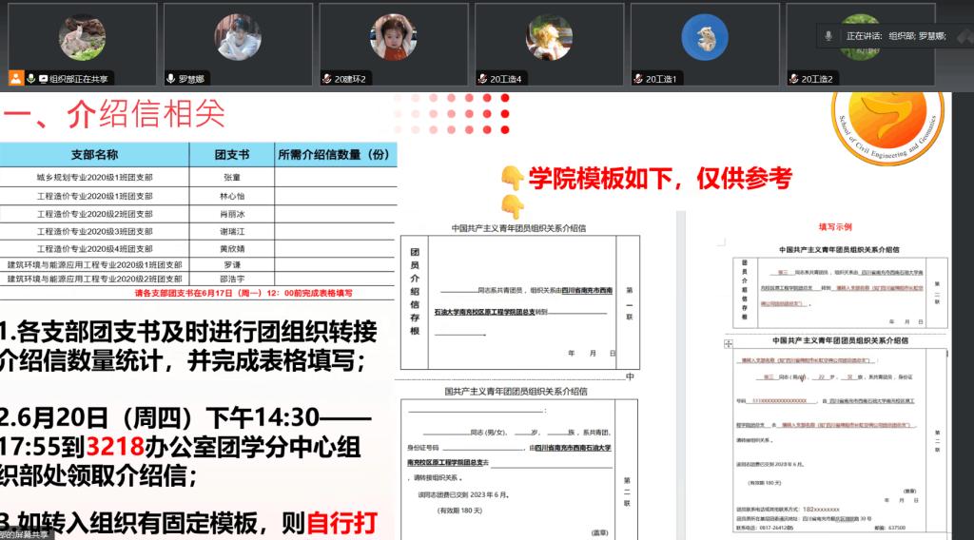Click the microphone icon in the 正在讲话 indicator
Screen dimensions: 974x540
point(829,35)
